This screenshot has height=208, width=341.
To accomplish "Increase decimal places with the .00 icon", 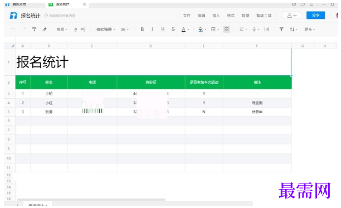I will [x=83, y=30].
